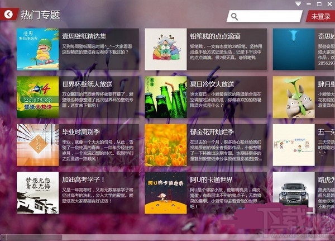Click the search magnifier icon
The width and height of the screenshot is (335, 241).
pyautogui.click(x=234, y=16)
